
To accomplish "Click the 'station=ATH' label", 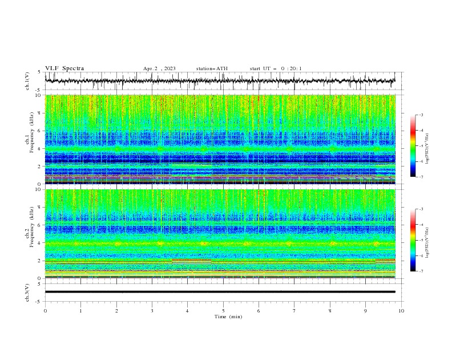I will click(212, 68).
